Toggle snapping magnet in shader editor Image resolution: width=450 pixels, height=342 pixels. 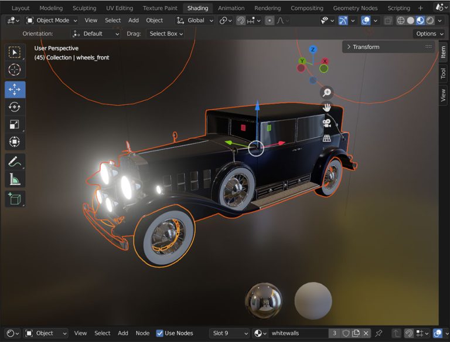click(408, 333)
